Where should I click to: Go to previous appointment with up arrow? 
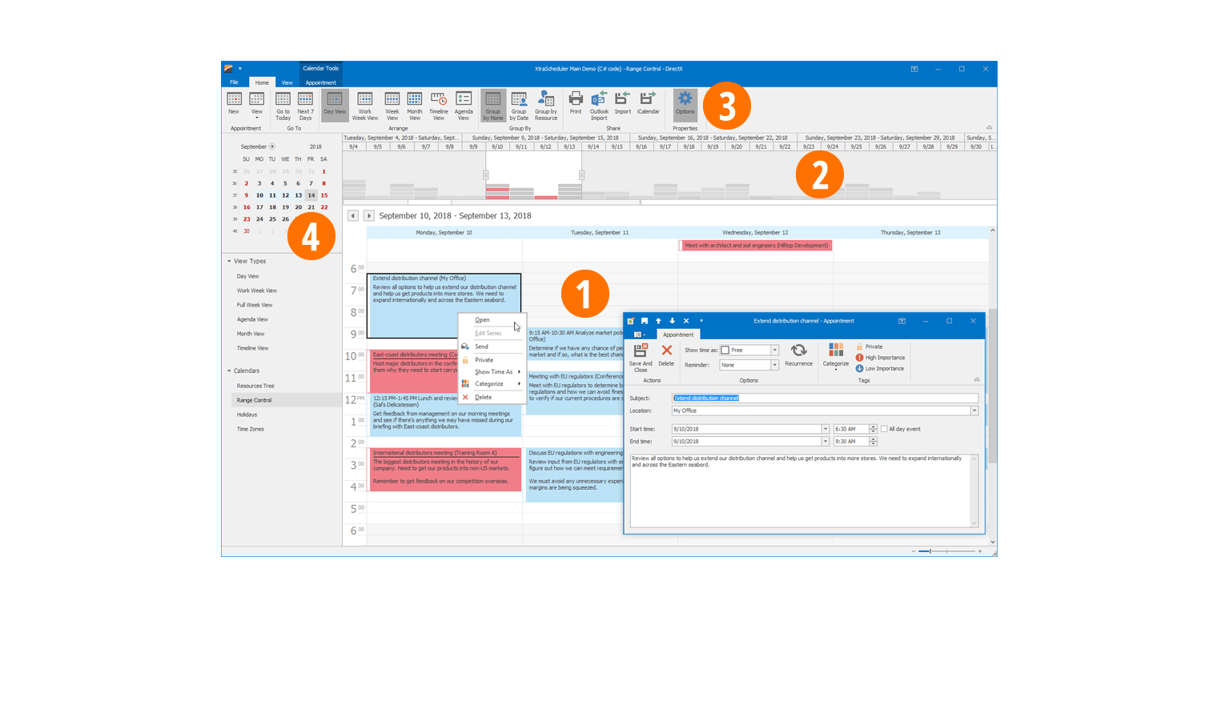pos(658,321)
